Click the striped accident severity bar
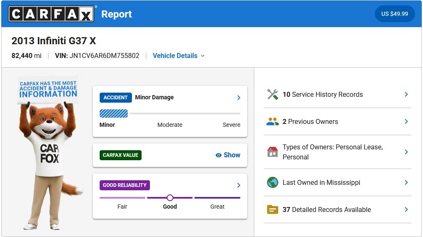 [x=113, y=113]
